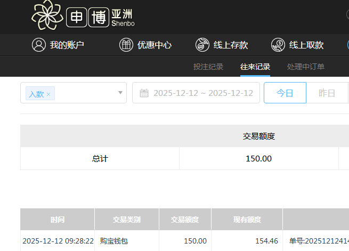Click the 购宝钱包 transaction type cell

[114, 241]
